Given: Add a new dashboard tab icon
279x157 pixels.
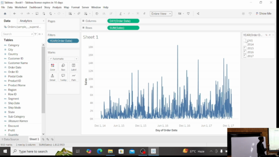Looking at the screenshot, I should 48,139.
